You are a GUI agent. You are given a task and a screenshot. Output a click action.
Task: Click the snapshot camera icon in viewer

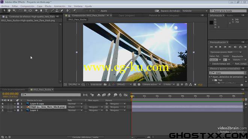tap(105, 85)
